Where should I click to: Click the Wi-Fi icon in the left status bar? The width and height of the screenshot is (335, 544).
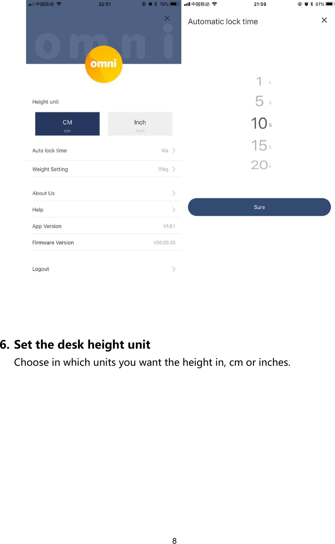pyautogui.click(x=58, y=4)
